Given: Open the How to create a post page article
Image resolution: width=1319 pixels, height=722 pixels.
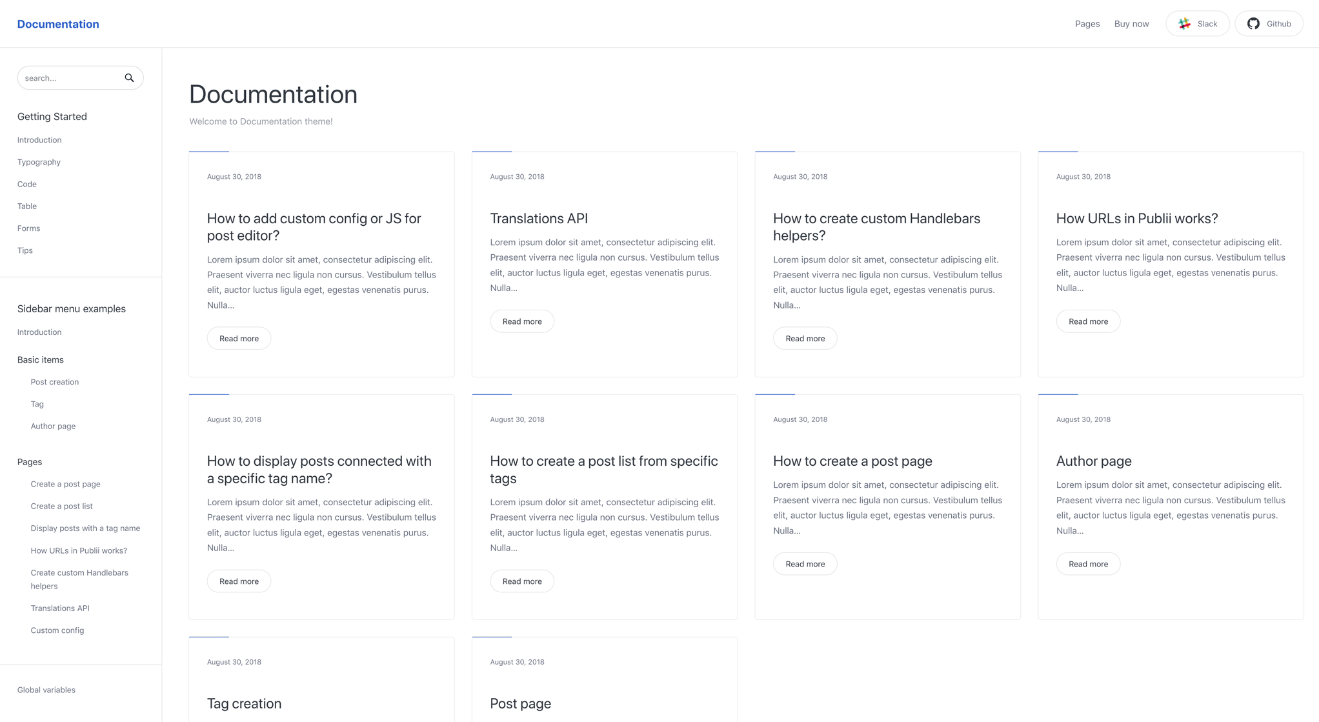Looking at the screenshot, I should tap(852, 461).
